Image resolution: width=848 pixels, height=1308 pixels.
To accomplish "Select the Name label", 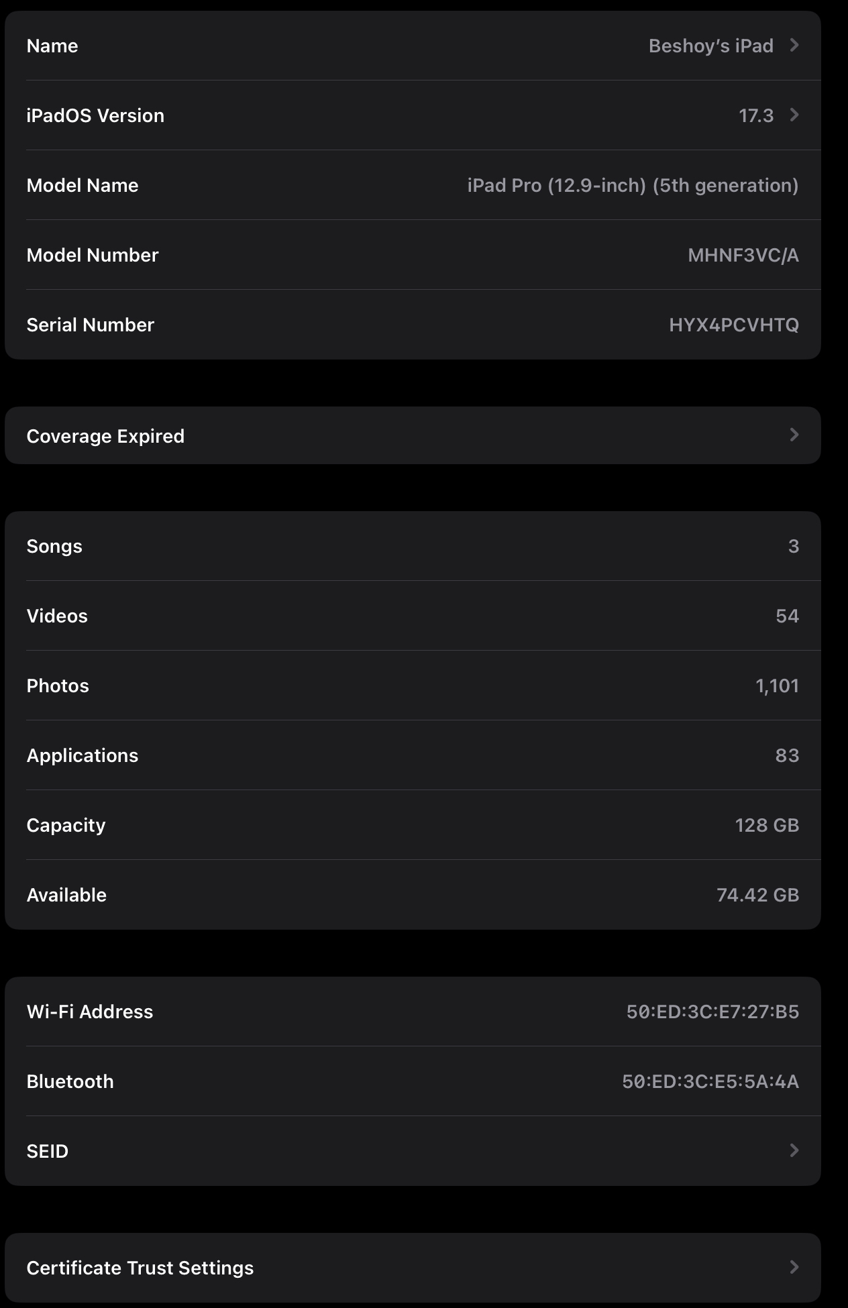I will point(52,46).
